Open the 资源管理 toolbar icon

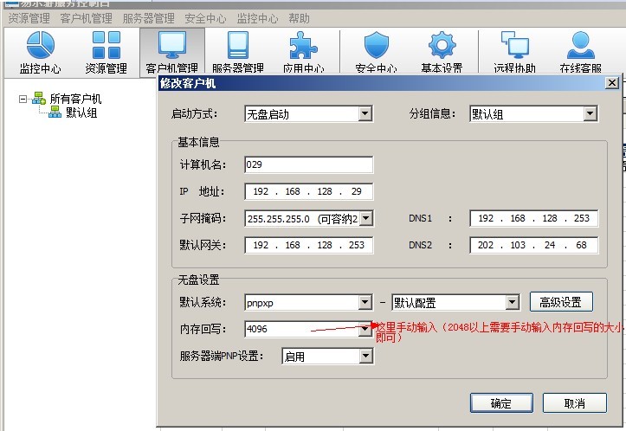tap(106, 52)
